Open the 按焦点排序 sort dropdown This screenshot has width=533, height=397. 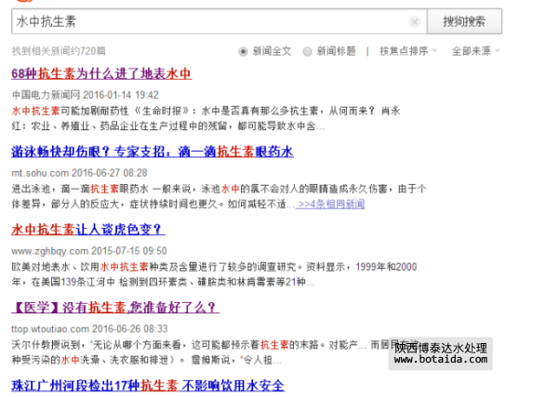click(408, 51)
